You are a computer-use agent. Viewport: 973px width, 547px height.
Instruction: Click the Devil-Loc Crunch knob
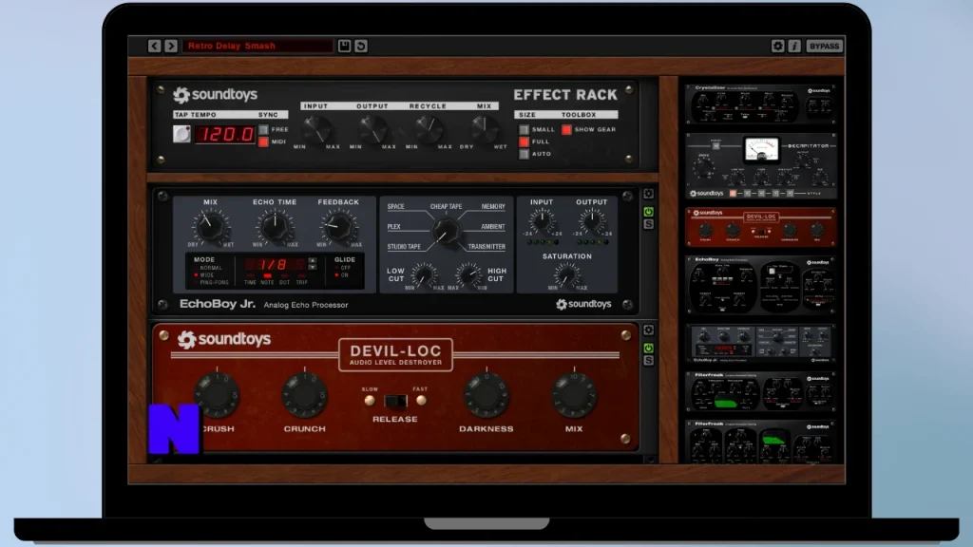pos(305,394)
